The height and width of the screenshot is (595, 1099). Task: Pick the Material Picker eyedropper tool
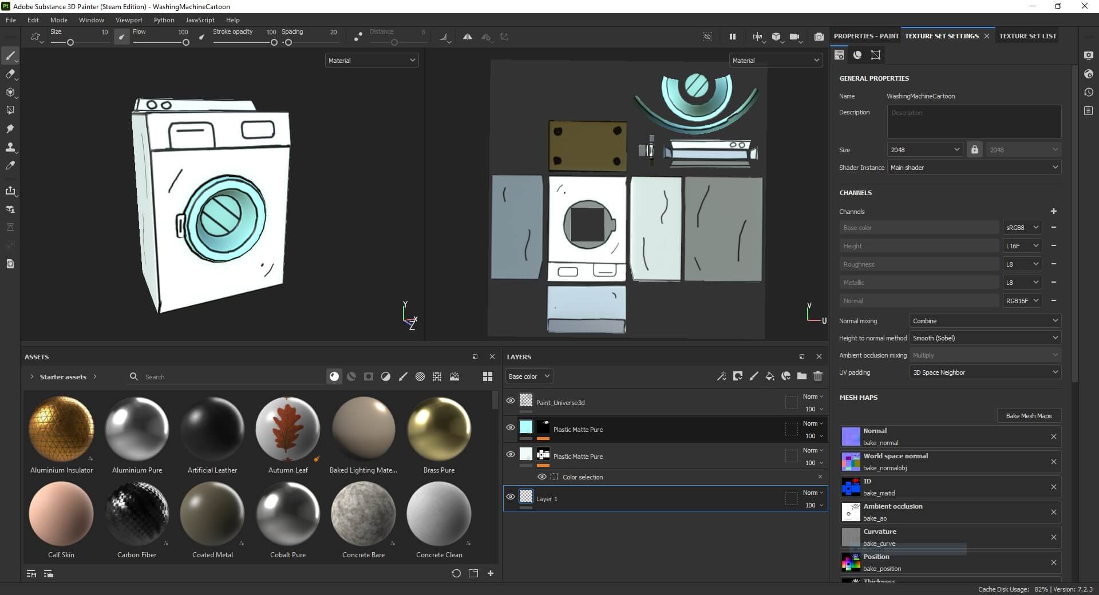[10, 165]
